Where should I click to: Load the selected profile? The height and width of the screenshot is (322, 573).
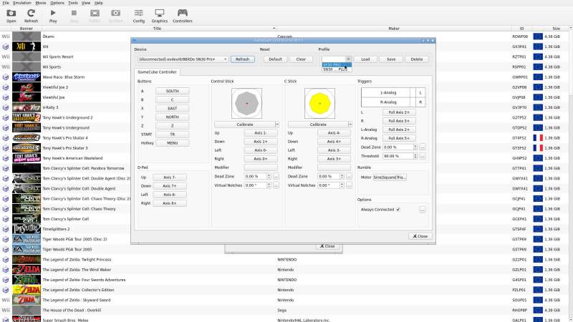click(365, 59)
